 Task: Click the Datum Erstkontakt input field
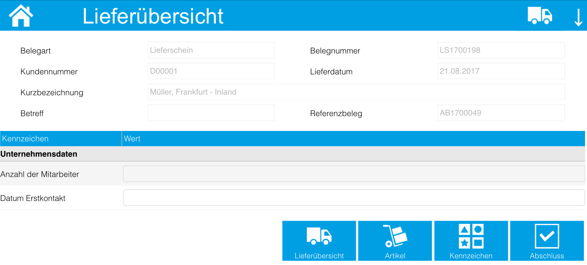click(x=353, y=198)
